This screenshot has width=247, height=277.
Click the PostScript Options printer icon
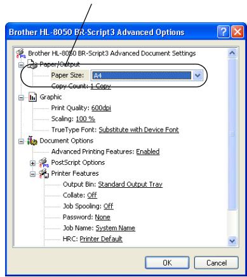coord(44,162)
